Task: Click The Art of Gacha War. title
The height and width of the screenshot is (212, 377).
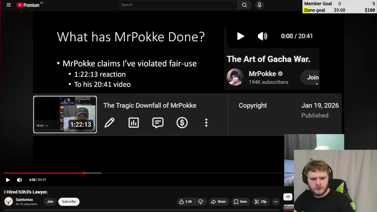Action: point(268,59)
